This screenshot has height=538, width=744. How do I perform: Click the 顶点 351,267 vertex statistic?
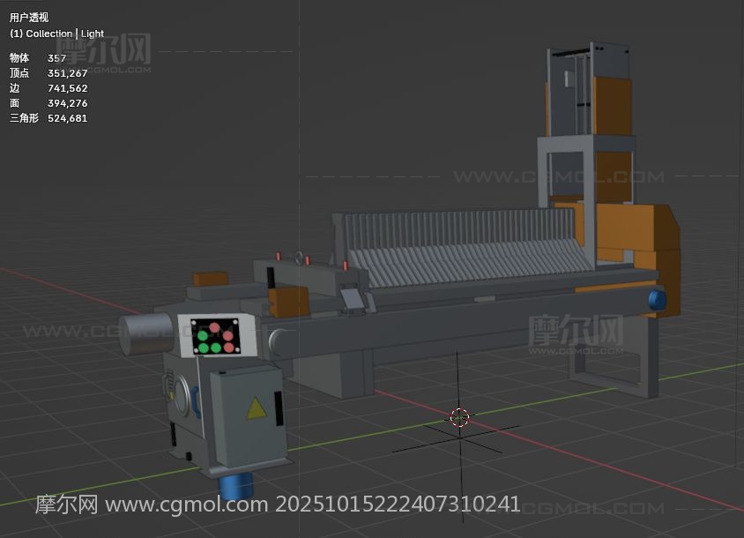(x=48, y=73)
